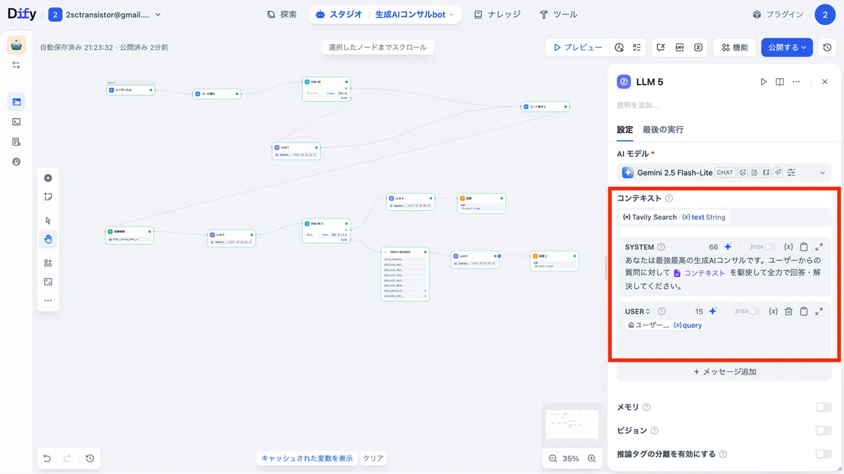The height and width of the screenshot is (474, 844).
Task: Open the account workspace dropdown
Action: 105,14
